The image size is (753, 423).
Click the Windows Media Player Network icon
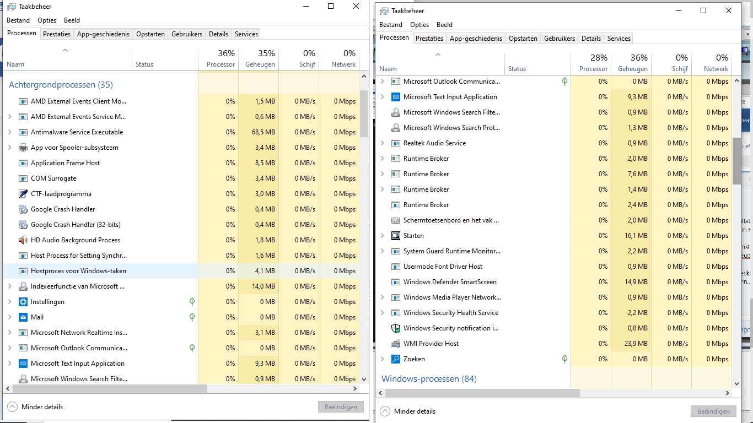(396, 297)
